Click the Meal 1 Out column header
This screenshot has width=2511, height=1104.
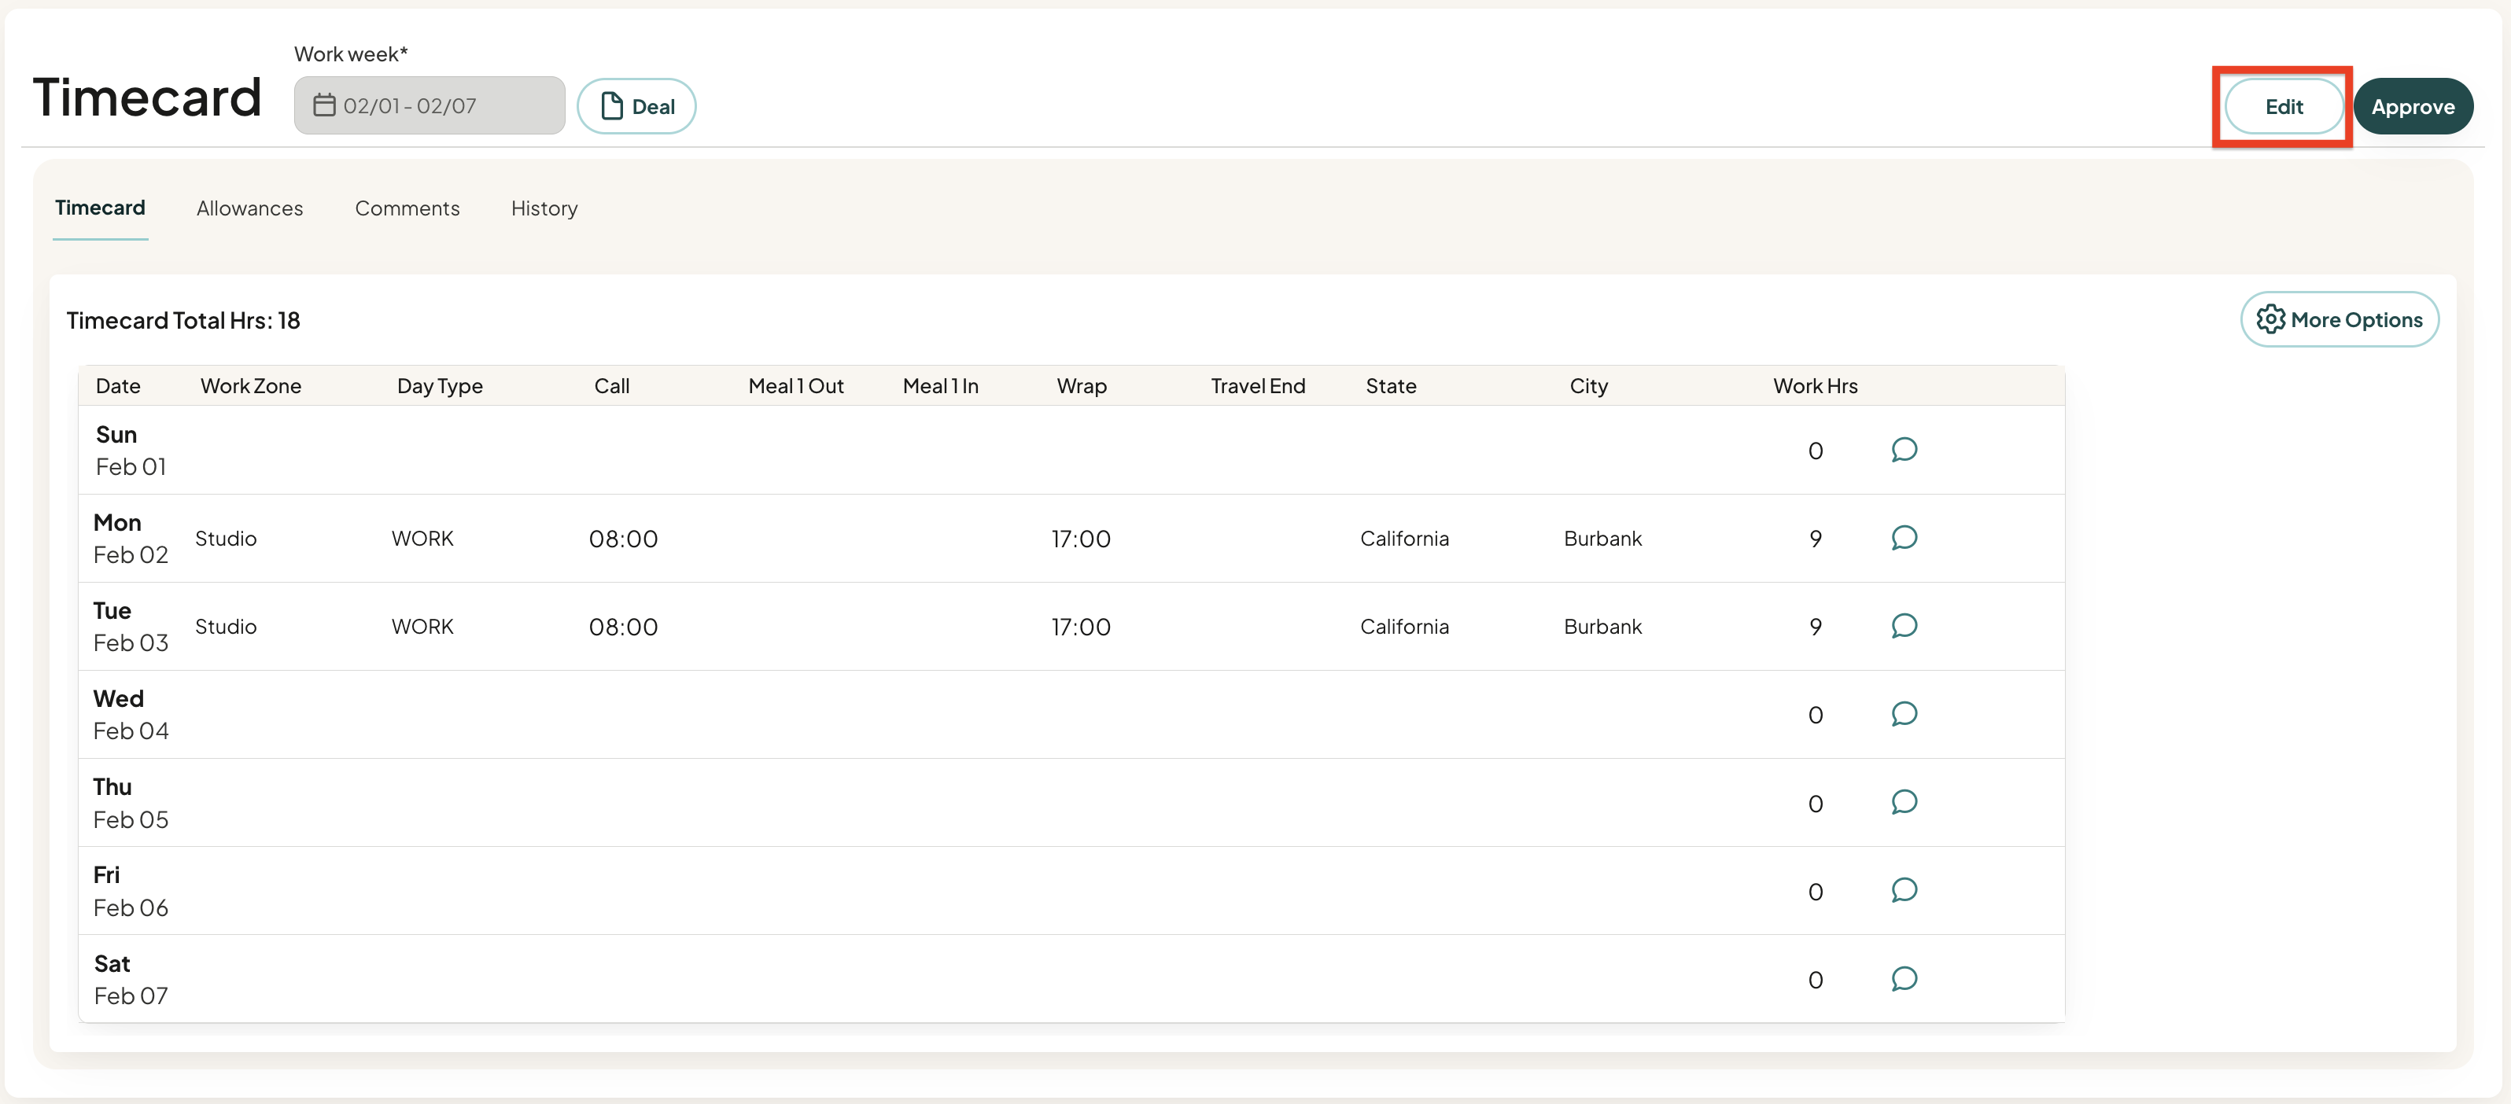coord(795,386)
